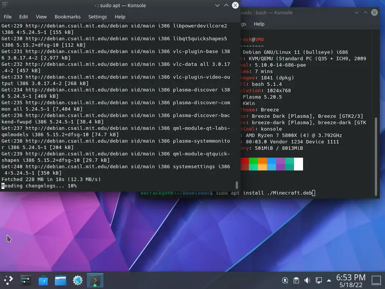Click the blue neofetch color block
Screen dimensions: 385x289
point(271,164)
